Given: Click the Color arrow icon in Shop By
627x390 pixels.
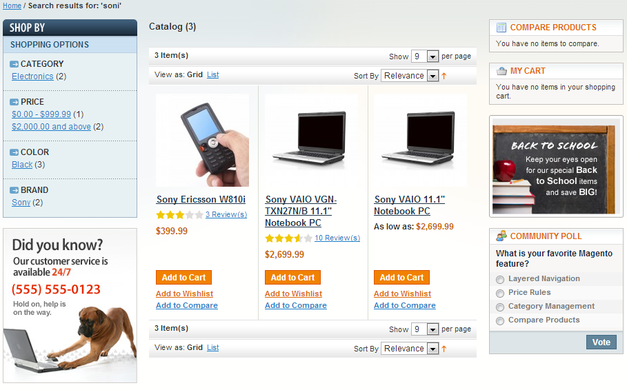Looking at the screenshot, I should [x=14, y=152].
